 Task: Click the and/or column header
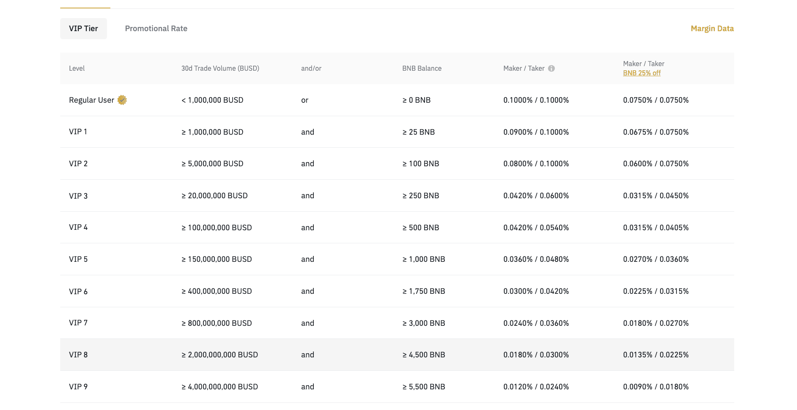tap(311, 69)
